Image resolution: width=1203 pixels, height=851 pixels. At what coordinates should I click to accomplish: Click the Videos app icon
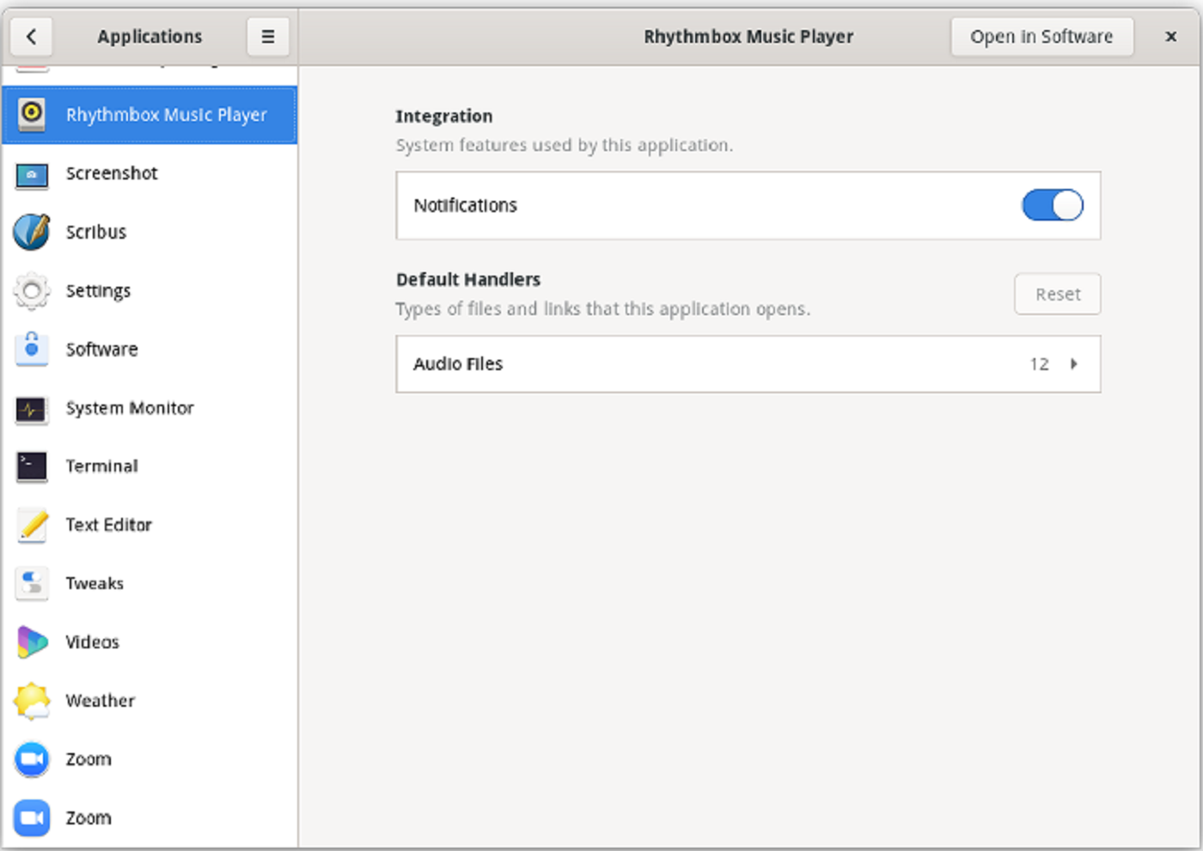coord(31,642)
